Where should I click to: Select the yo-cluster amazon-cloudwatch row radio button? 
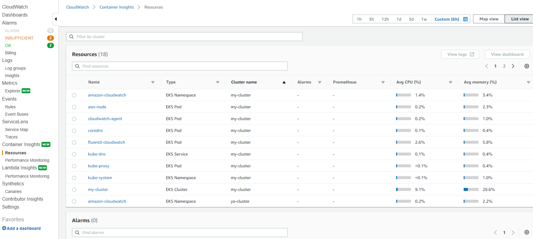(74, 201)
